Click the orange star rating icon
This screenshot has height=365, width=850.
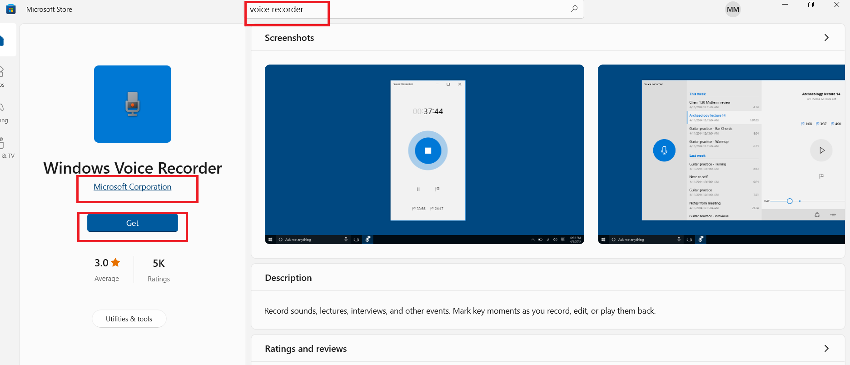[x=116, y=262]
